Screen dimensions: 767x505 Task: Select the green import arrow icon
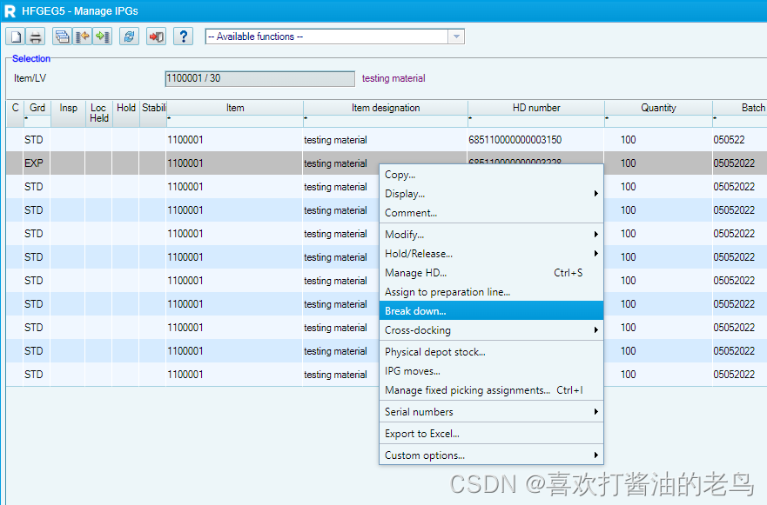(100, 37)
